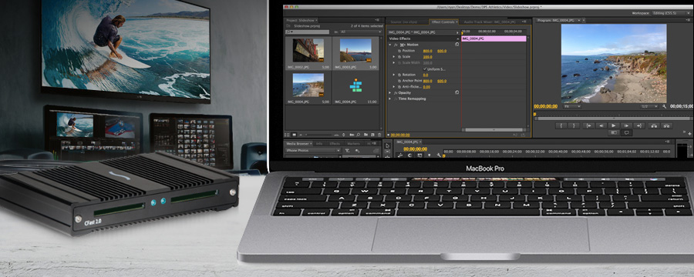694x277 pixels.
Task: Select the Media Browser tab
Action: point(298,144)
